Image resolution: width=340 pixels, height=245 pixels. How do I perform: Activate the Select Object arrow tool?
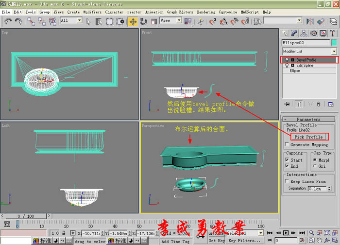(x=88, y=21)
